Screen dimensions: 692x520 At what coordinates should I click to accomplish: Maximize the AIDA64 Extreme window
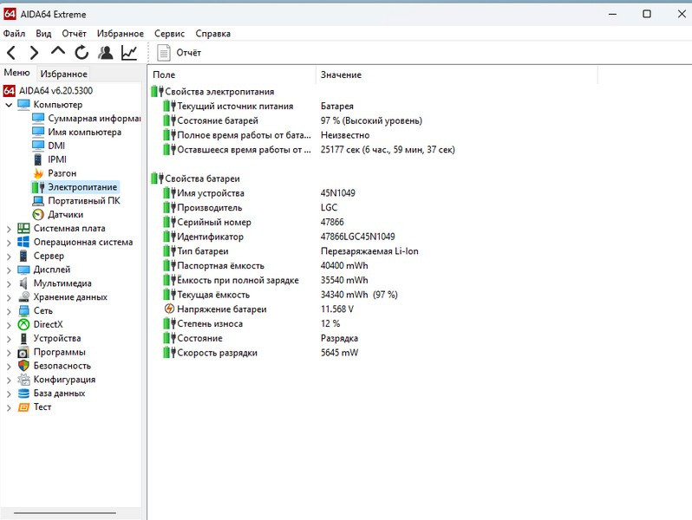point(647,14)
